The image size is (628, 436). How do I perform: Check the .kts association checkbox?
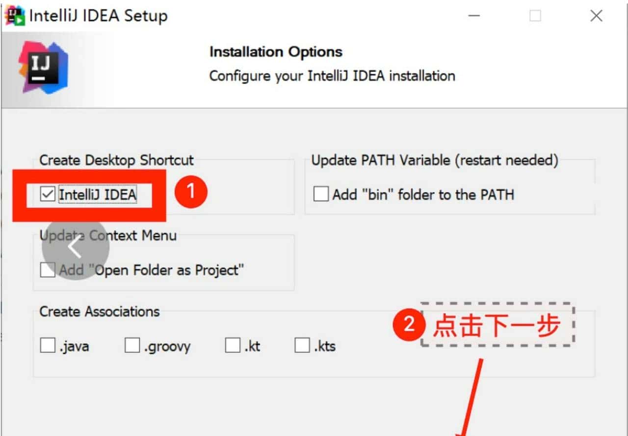click(302, 345)
